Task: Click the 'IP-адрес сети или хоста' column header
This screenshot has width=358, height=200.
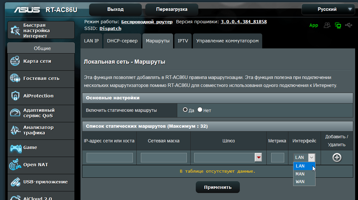Action: click(x=109, y=141)
